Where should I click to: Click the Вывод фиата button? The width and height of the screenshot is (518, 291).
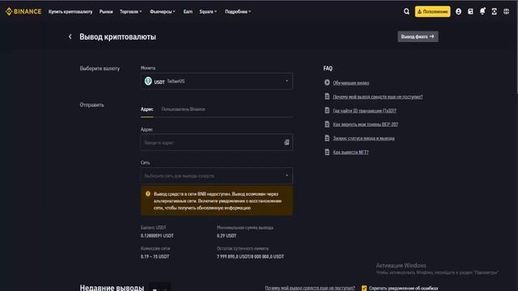(418, 36)
